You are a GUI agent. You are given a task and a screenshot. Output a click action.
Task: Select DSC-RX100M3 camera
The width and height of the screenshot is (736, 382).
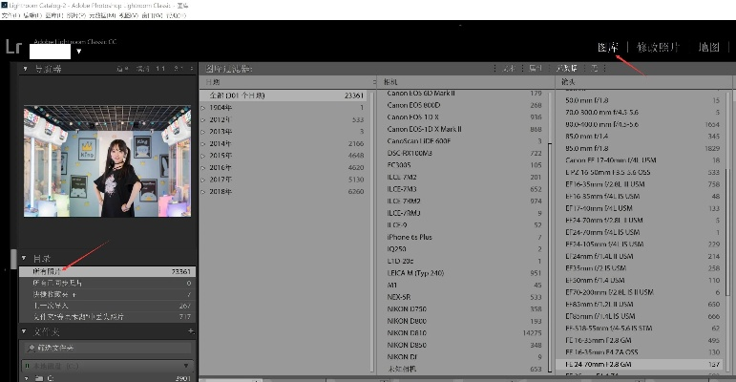462,153
